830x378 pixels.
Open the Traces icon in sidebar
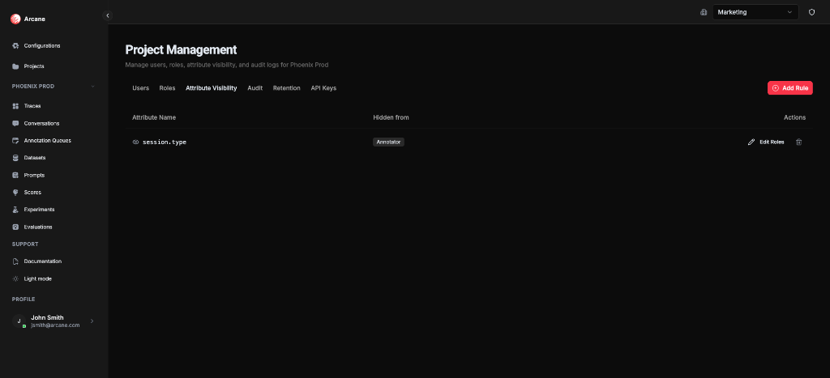click(x=16, y=106)
